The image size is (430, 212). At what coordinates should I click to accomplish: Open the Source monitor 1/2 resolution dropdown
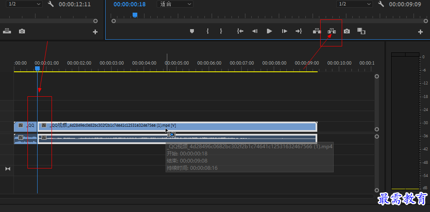click(x=24, y=4)
